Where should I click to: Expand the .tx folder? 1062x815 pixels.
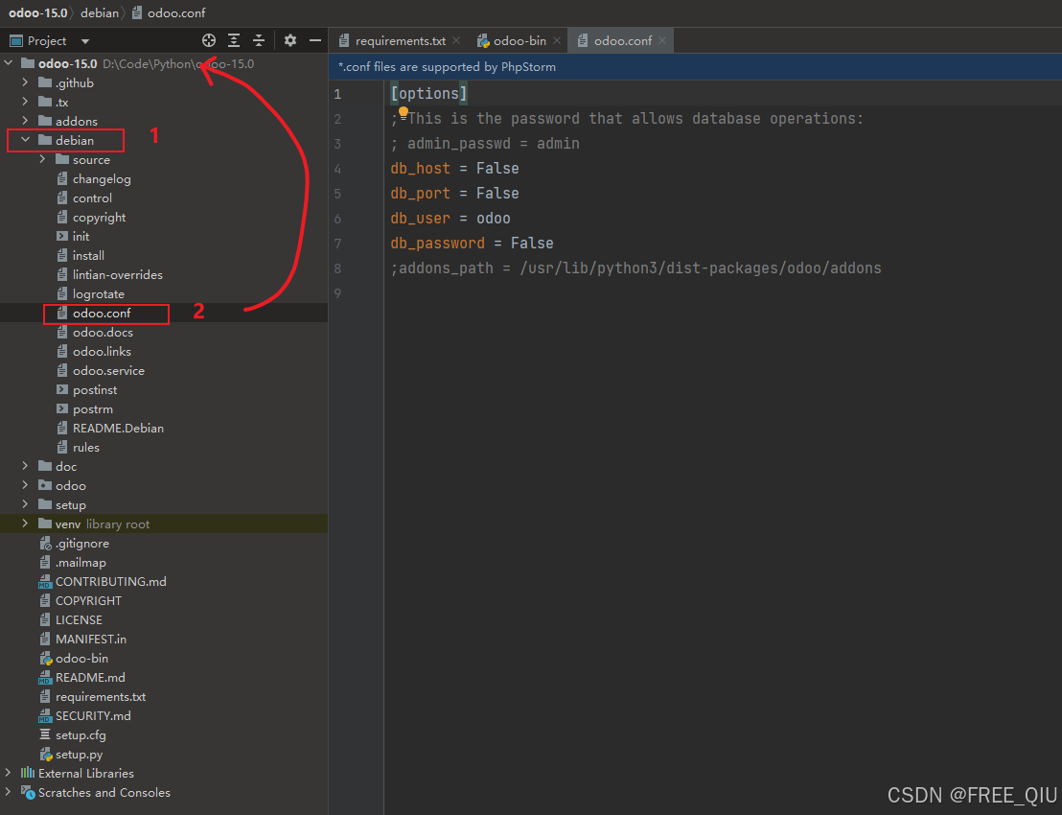25,102
